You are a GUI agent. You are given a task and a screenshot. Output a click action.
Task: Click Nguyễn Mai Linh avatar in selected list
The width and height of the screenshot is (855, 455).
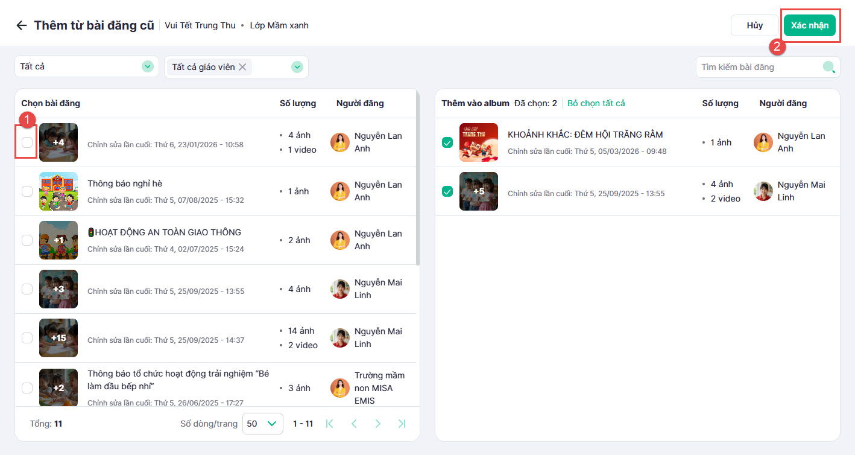coord(763,191)
